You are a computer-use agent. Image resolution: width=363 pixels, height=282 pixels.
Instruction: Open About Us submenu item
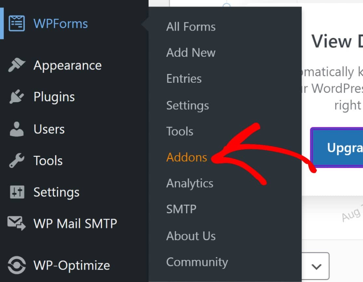click(x=191, y=236)
